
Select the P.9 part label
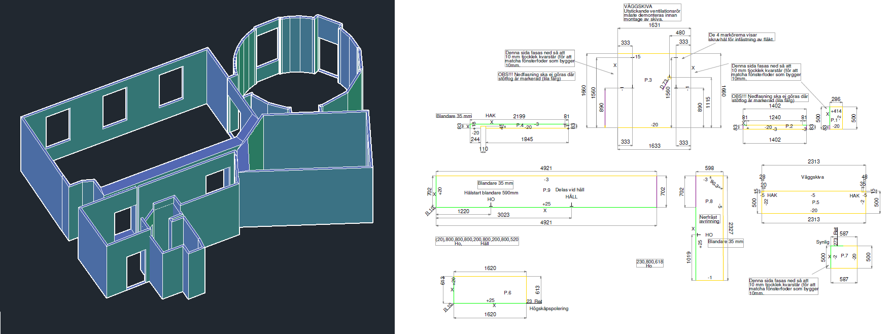pos(546,190)
